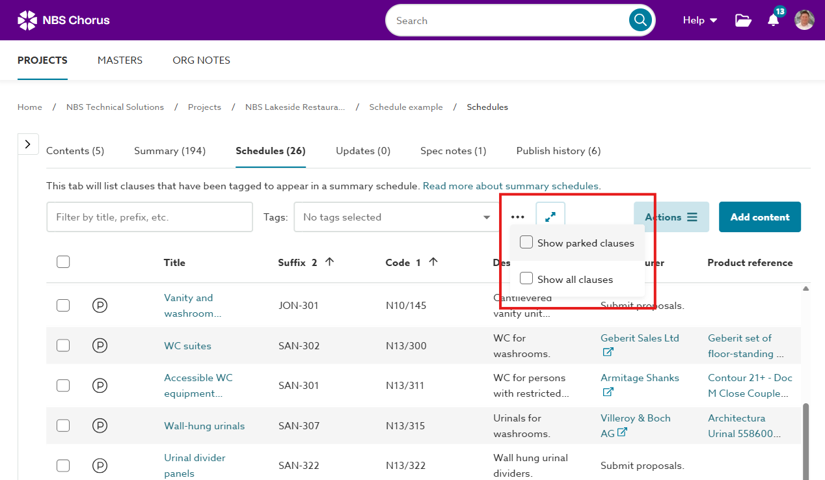This screenshot has height=480, width=825.
Task: Click the Add content button
Action: (759, 217)
